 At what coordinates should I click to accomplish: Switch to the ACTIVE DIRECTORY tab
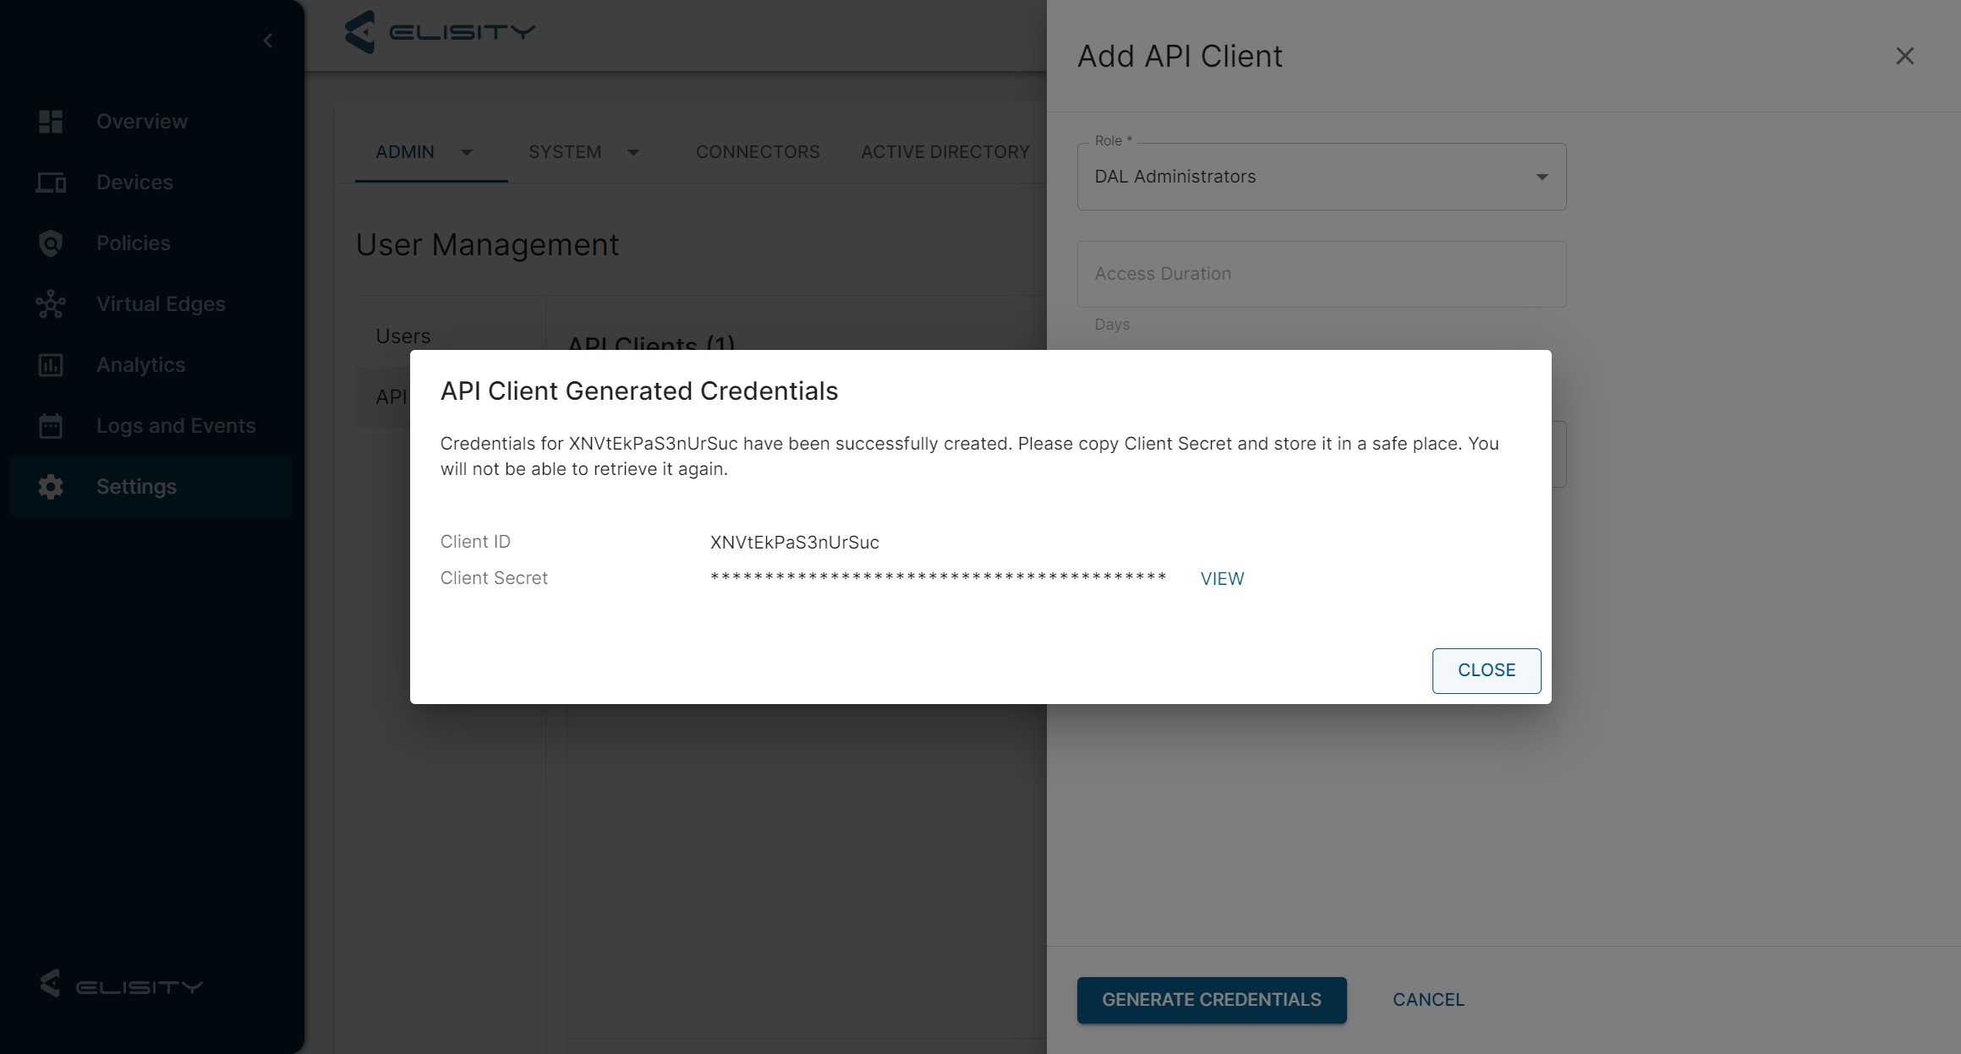tap(945, 152)
